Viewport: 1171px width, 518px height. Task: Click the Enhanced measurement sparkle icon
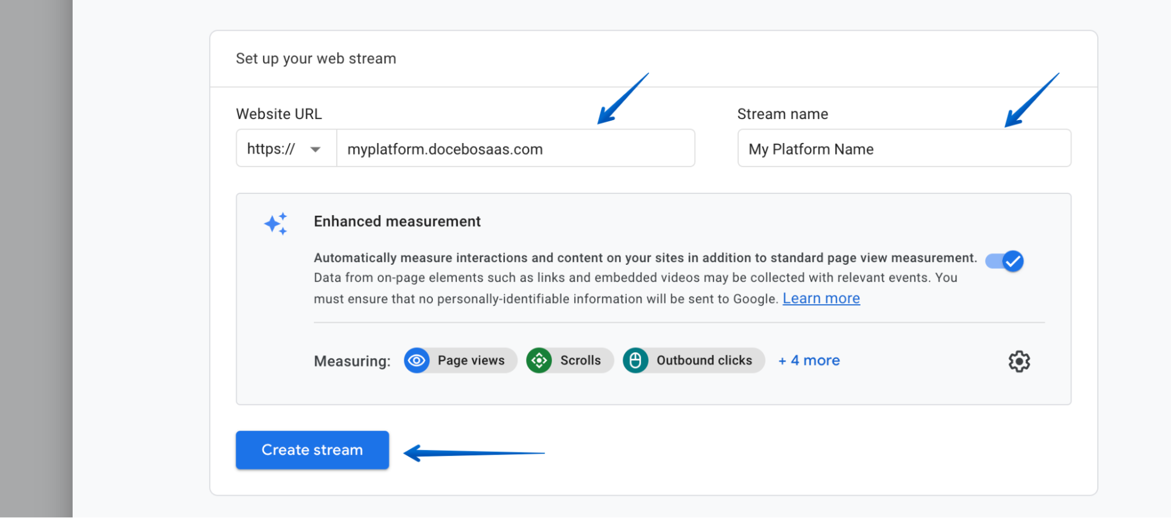tap(276, 224)
